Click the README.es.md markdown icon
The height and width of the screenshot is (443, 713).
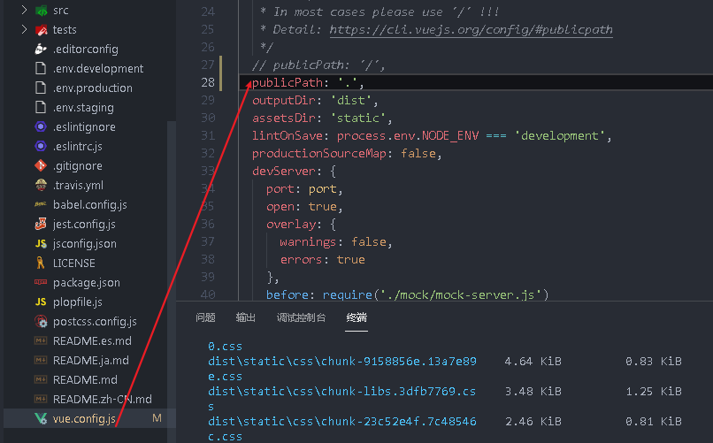pyautogui.click(x=41, y=340)
